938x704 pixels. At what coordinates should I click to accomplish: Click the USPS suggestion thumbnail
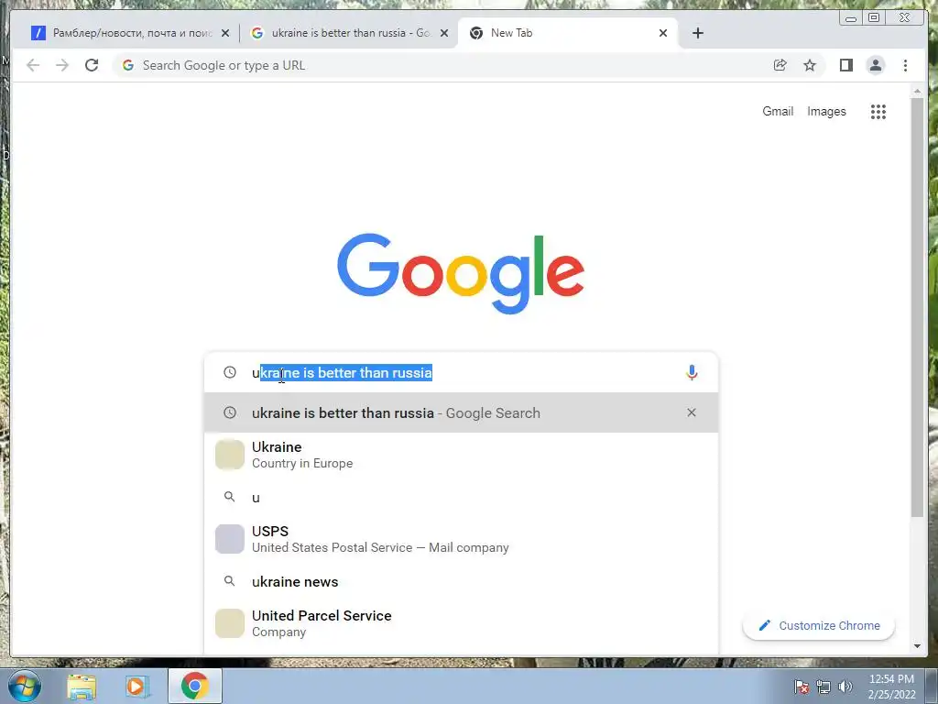click(230, 539)
